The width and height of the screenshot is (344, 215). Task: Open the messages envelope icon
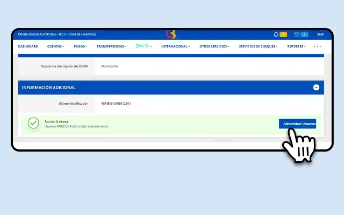point(297,34)
